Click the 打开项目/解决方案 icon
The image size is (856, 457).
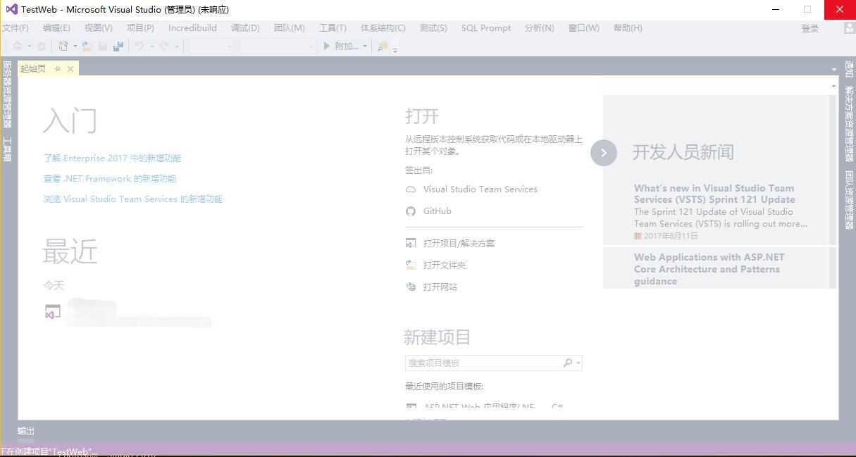pyautogui.click(x=411, y=244)
